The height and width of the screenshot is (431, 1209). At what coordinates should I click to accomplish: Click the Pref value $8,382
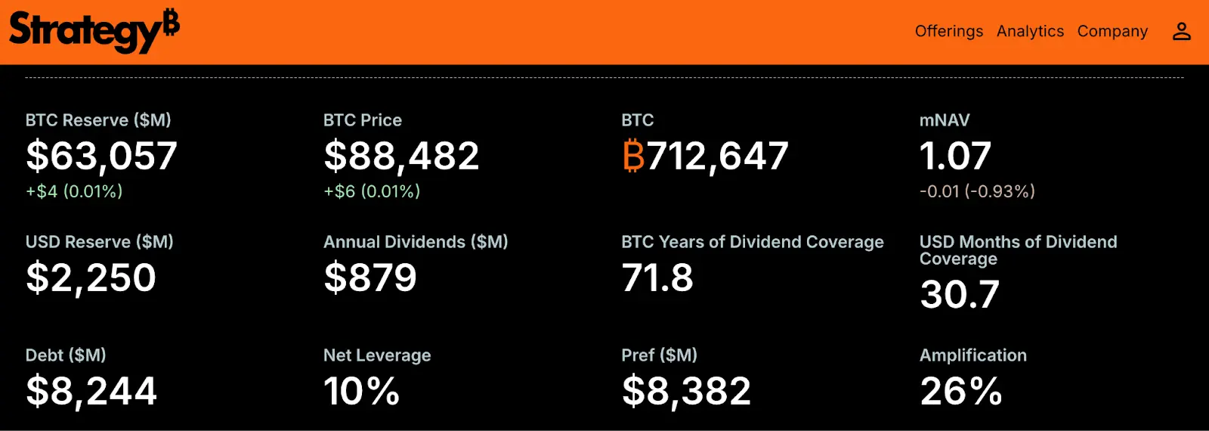pos(686,392)
